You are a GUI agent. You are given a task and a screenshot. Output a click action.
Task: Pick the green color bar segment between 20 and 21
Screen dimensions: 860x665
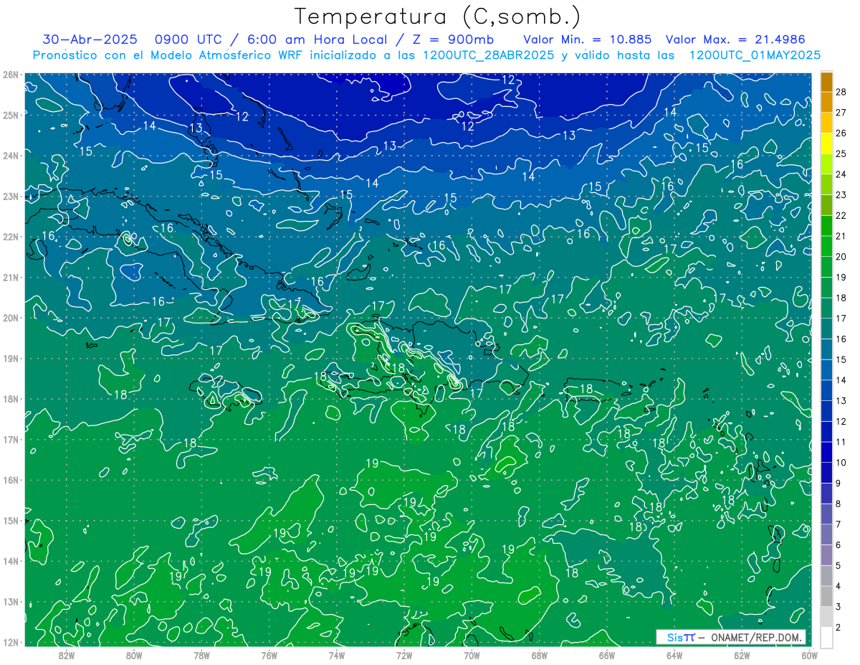[x=826, y=247]
